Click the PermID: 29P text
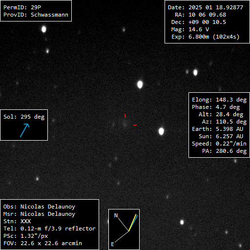 tap(22, 7)
